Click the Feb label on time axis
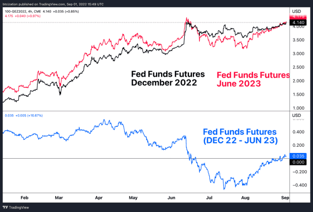This screenshot has height=212, width=313. tap(25, 197)
